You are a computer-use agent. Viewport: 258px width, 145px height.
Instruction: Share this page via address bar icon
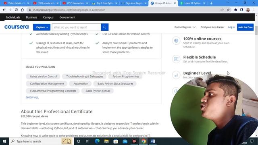pos(222,10)
